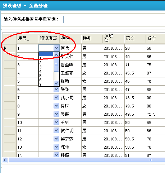The image size is (165, 173).
Task: Click dropdown list scroll down arrow
Action: click(x=56, y=83)
